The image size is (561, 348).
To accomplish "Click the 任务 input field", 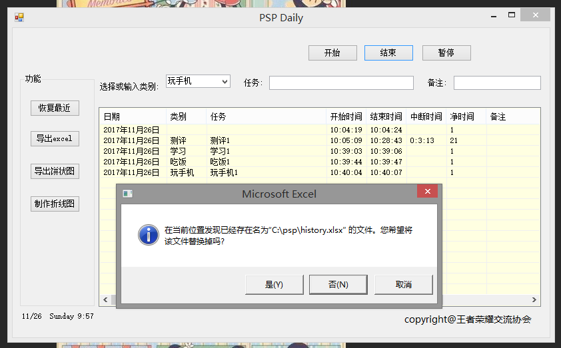I will pos(341,83).
